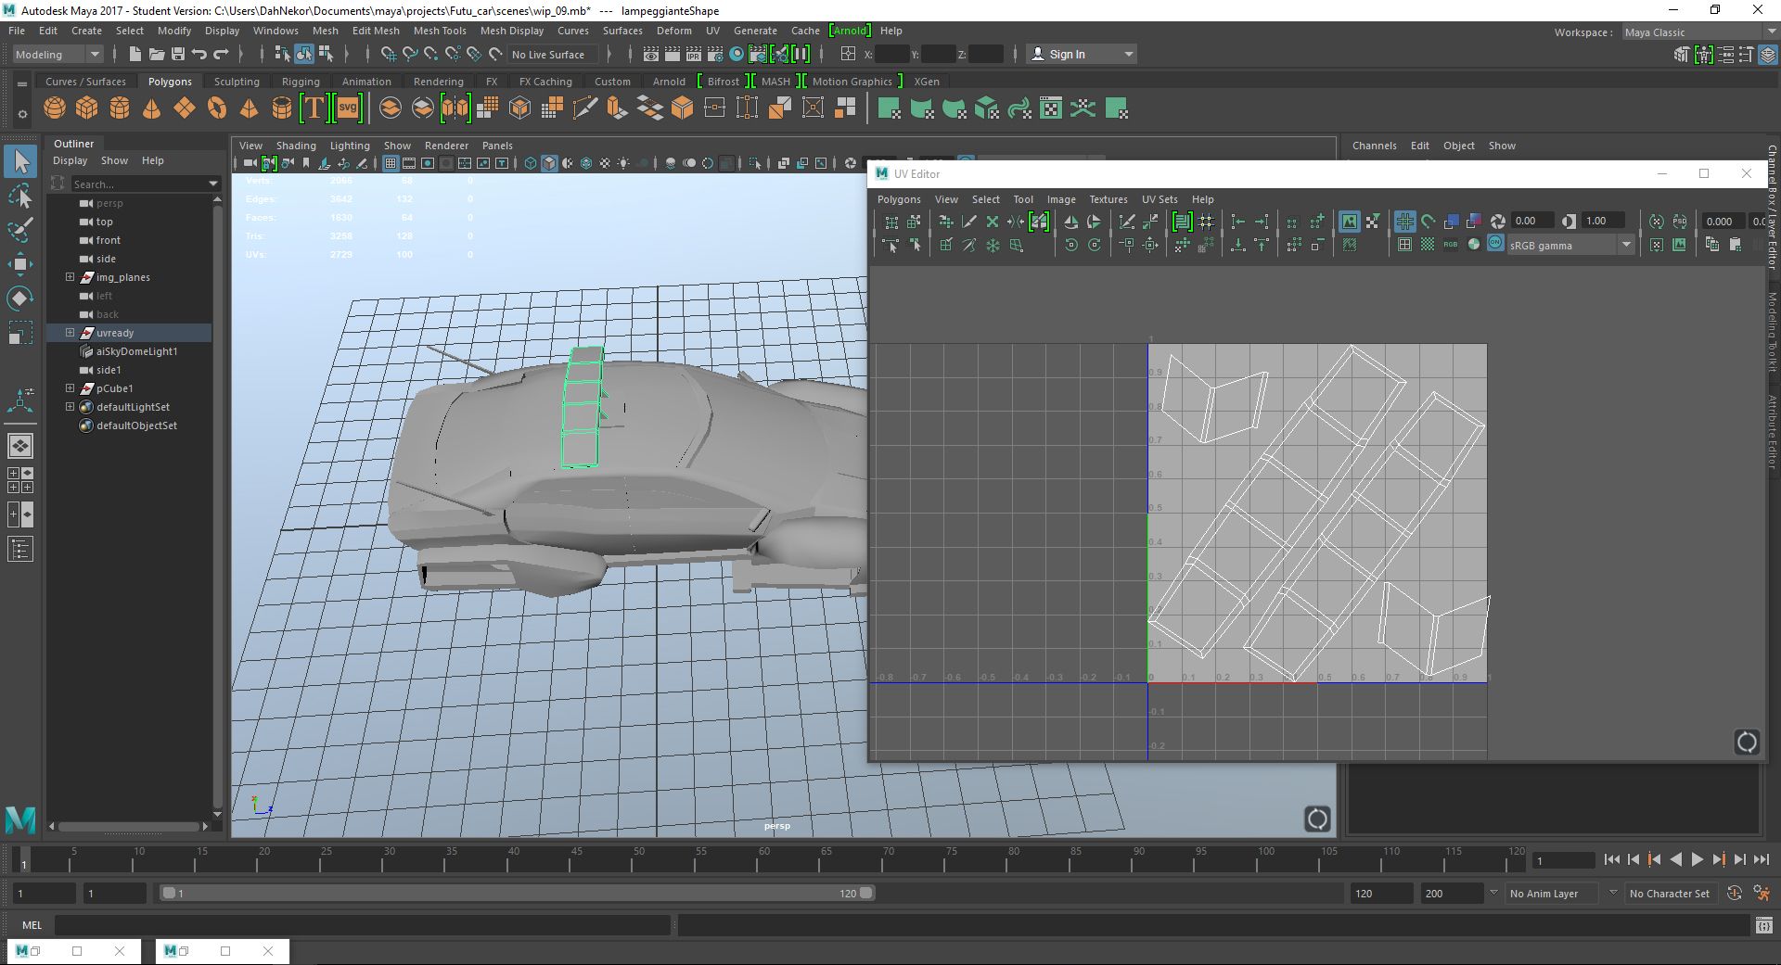This screenshot has height=965, width=1781.
Task: Undo the last action
Action: (199, 55)
